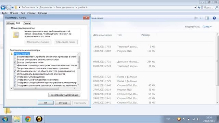This screenshot has width=219, height=123.
Task: Click Восстановить умолчания button
Action: 64,95
